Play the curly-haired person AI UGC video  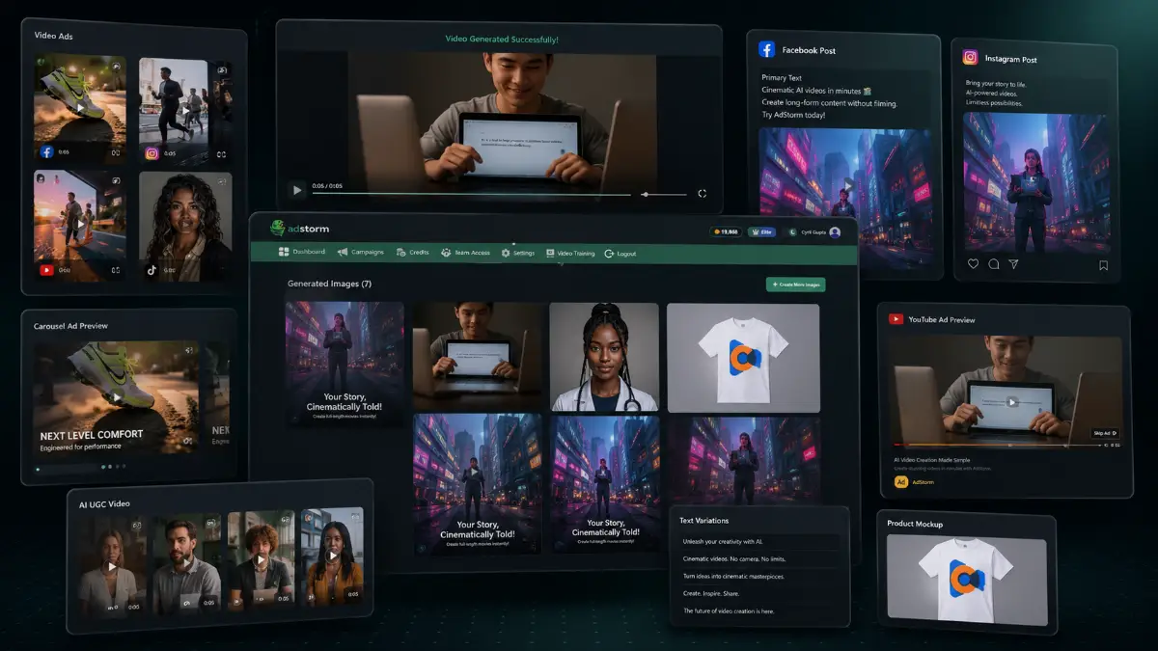coord(259,559)
